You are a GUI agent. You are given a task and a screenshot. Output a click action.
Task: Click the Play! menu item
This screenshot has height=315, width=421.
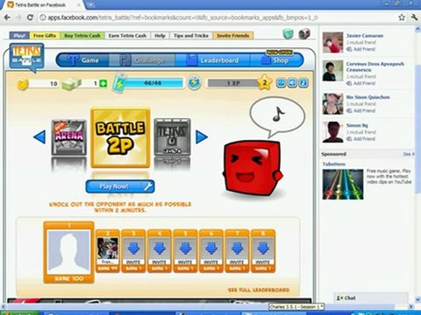(x=19, y=36)
